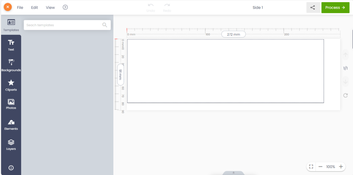Open the File menu

[x=20, y=8]
